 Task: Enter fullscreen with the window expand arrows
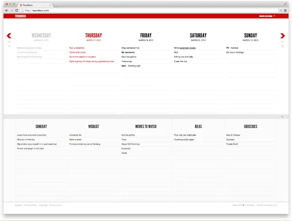coord(285,4)
